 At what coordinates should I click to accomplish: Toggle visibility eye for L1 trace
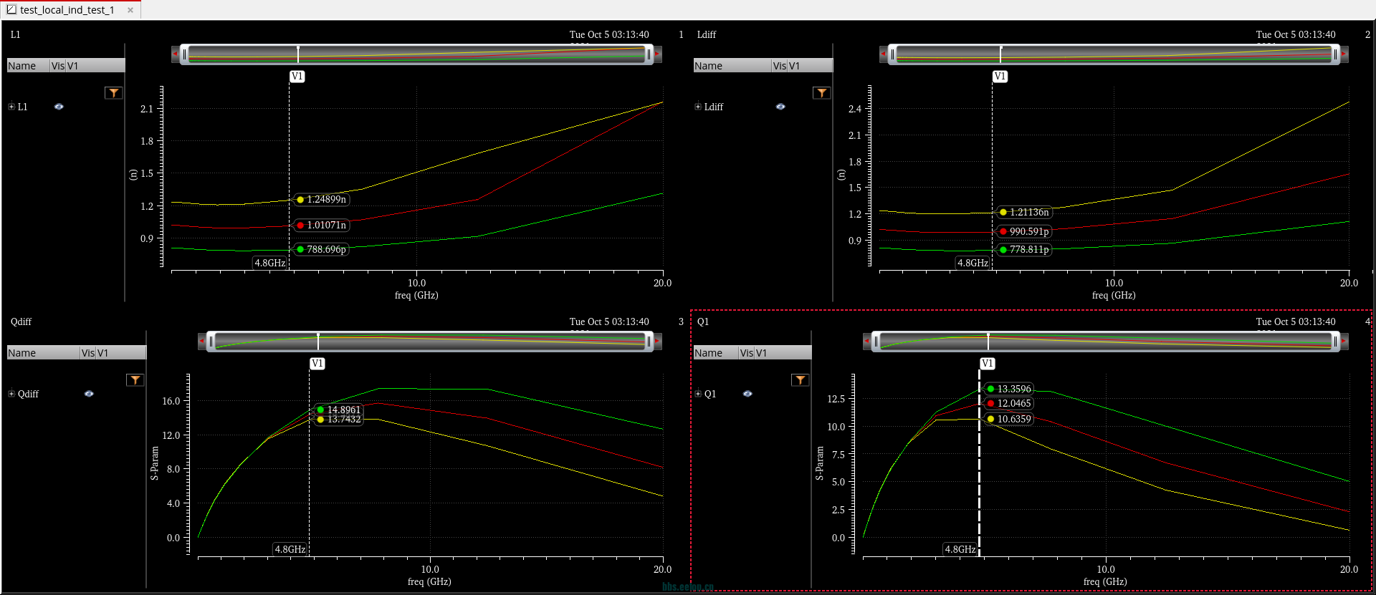[59, 107]
